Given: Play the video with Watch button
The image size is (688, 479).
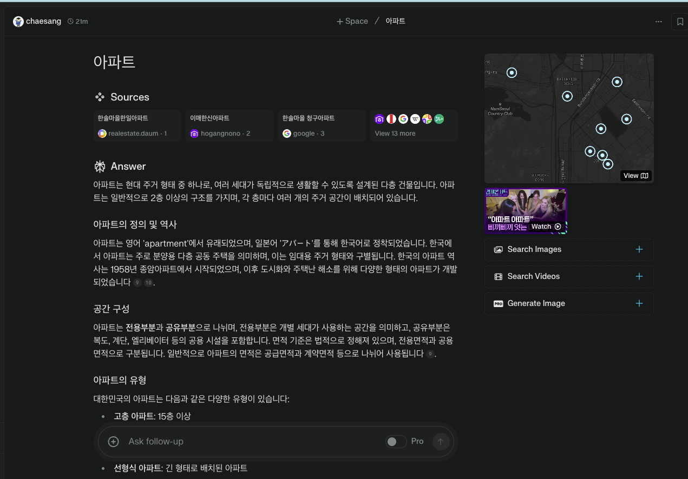Looking at the screenshot, I should (546, 227).
